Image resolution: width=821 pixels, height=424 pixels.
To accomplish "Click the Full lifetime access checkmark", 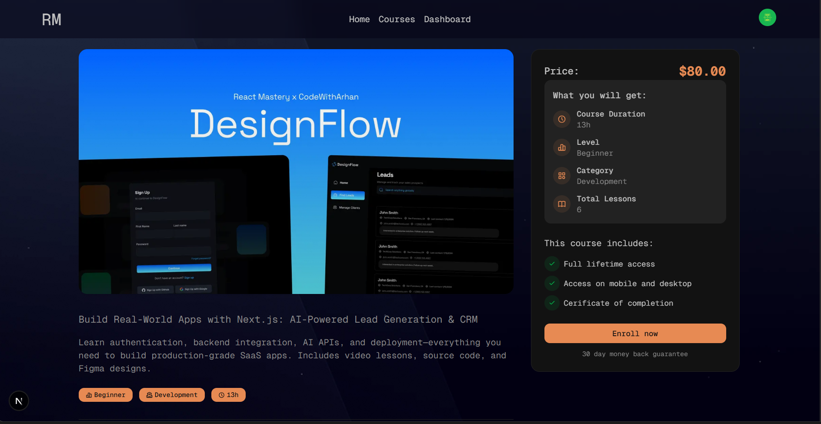I will coord(552,264).
